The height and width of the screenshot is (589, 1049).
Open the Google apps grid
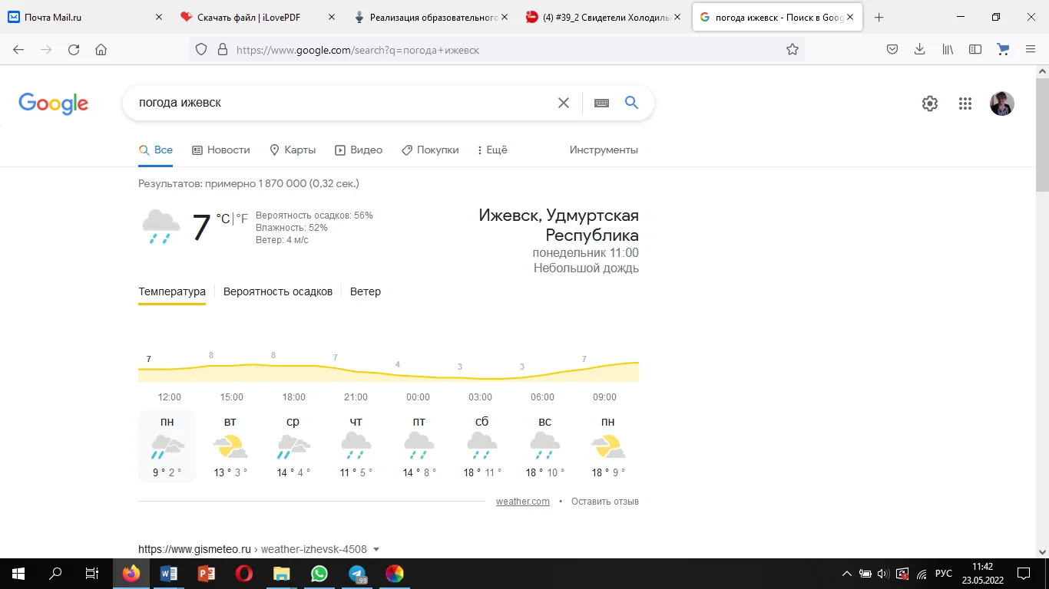965,103
